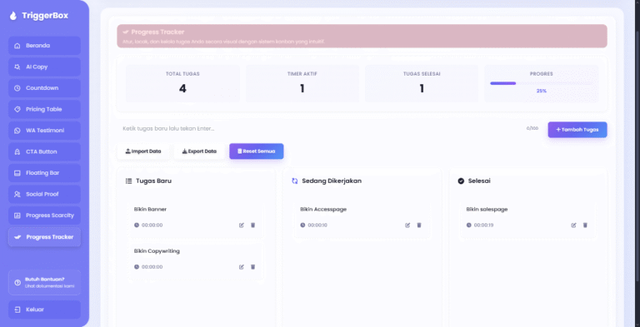Delete the Bikin Banner task
Viewport: 640px width, 327px height.
point(252,225)
